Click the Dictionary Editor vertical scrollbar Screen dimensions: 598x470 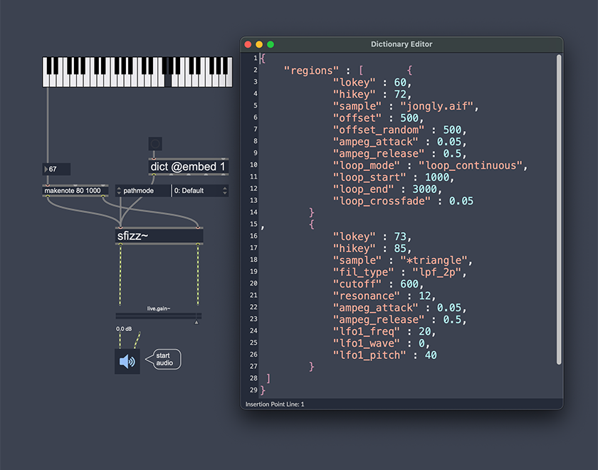559,214
